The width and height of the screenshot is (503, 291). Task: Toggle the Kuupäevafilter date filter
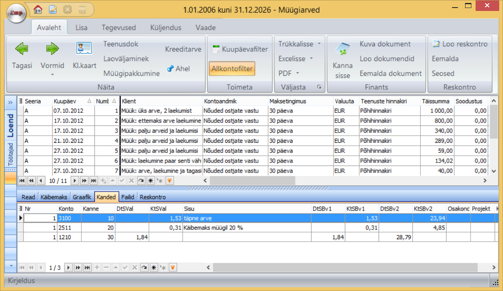(x=239, y=49)
